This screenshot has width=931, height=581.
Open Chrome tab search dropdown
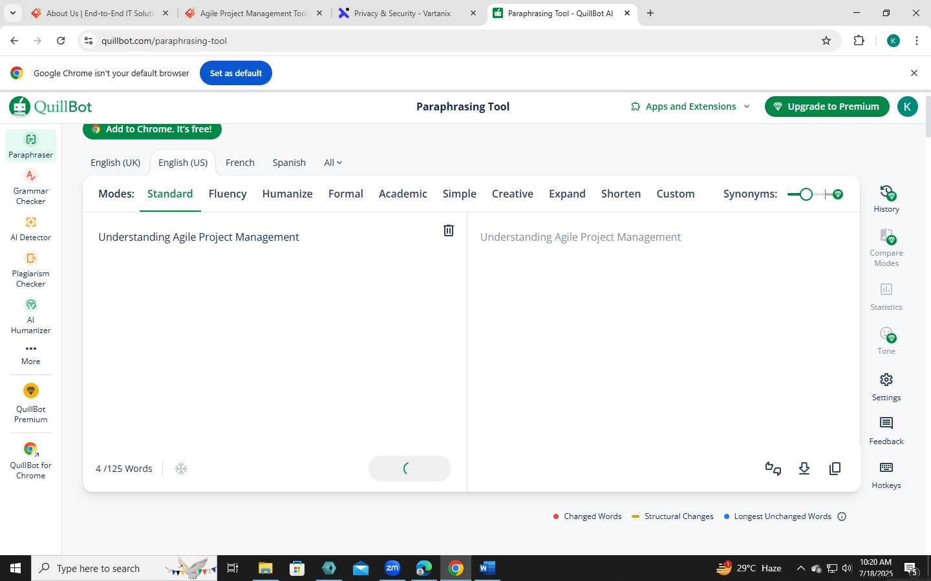[x=12, y=13]
